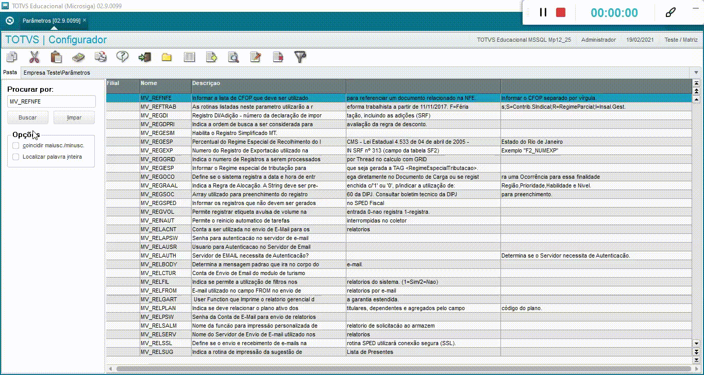Select row MV_REGDPRI
Viewport: 704px width, 375px height.
coord(399,124)
